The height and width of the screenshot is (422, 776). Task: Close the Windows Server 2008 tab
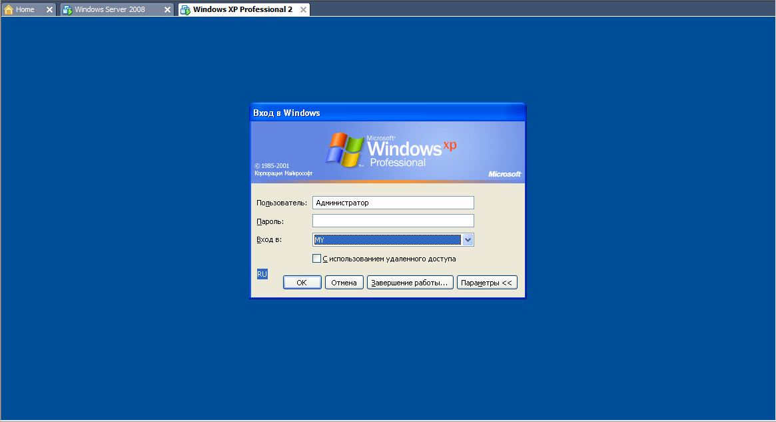coord(167,9)
